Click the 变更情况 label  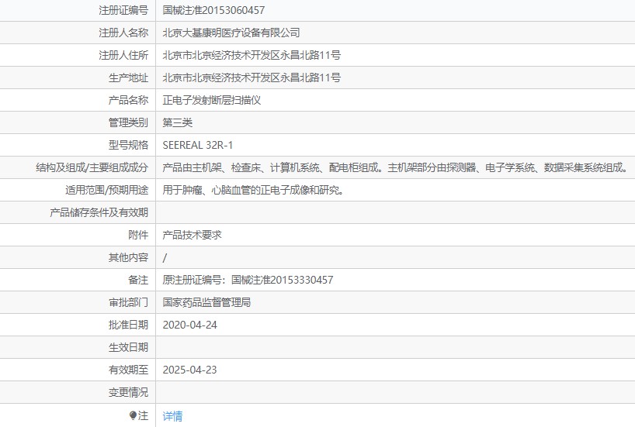(x=128, y=392)
